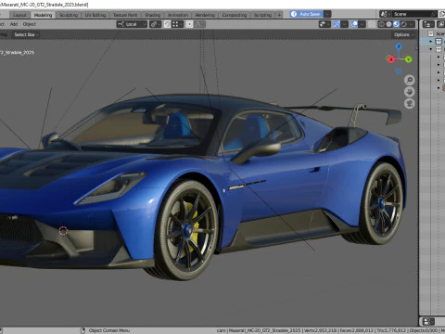The height and width of the screenshot is (334, 445).
Task: Click the Scene name field
Action: pyautogui.click(x=411, y=14)
